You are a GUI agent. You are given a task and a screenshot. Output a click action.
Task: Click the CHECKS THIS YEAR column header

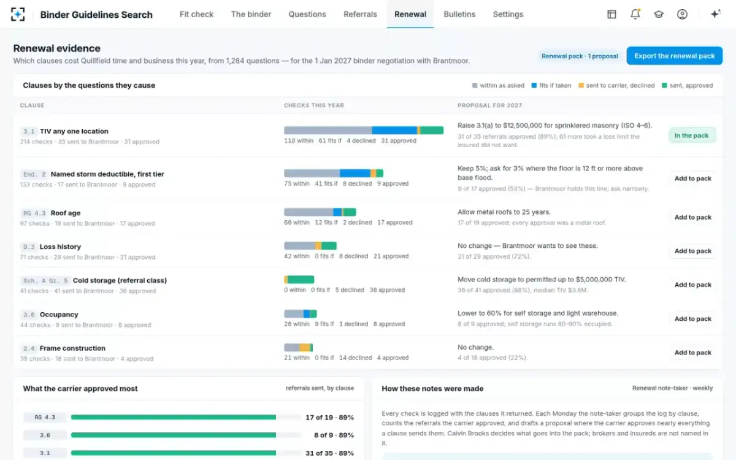[314, 105]
